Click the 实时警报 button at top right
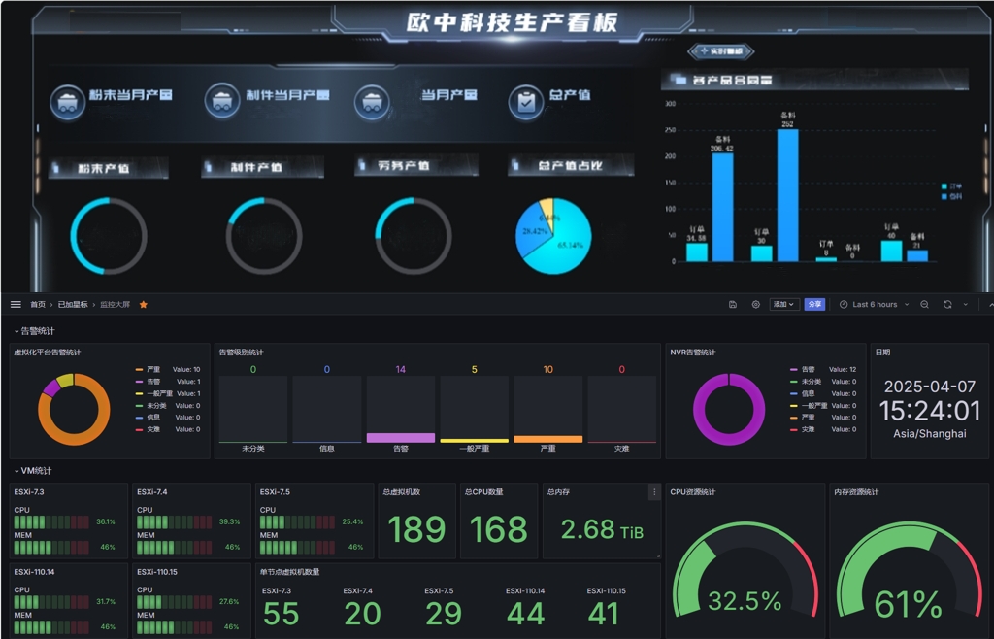994x639 pixels. coord(722,50)
